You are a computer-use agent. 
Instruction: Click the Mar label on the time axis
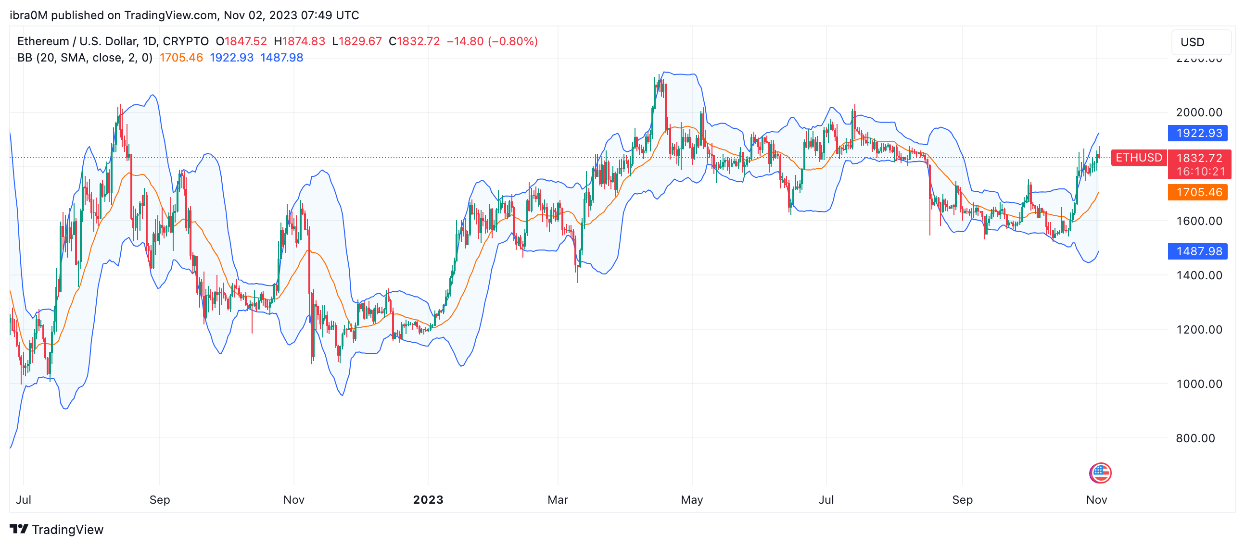[557, 500]
